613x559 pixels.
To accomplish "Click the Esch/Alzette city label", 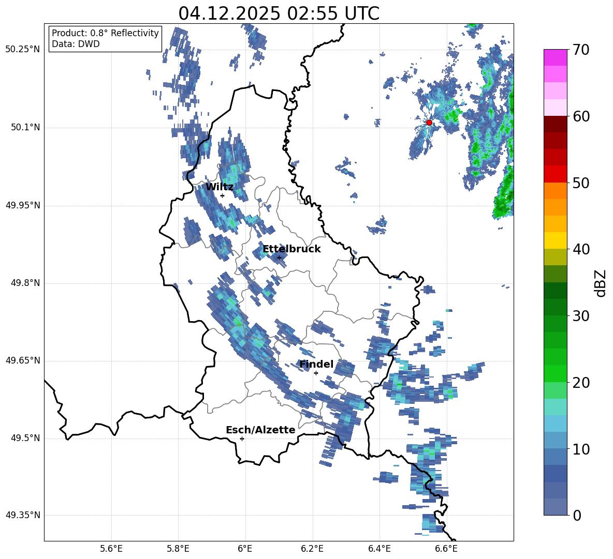I will pos(260,430).
